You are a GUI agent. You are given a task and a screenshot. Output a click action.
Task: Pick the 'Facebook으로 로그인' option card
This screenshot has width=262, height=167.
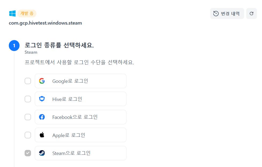[80, 117]
